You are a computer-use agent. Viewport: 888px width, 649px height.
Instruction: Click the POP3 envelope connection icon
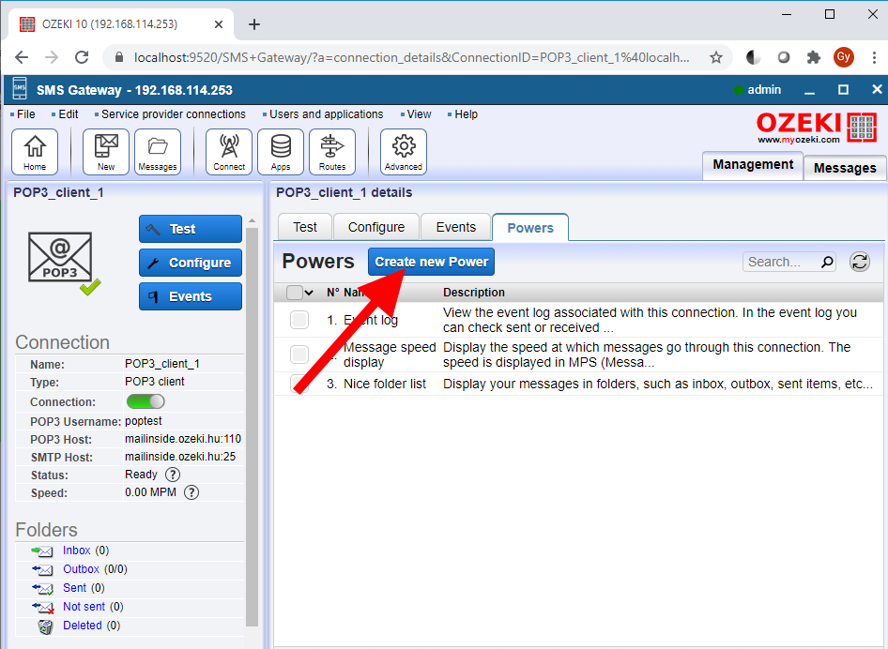click(x=61, y=258)
